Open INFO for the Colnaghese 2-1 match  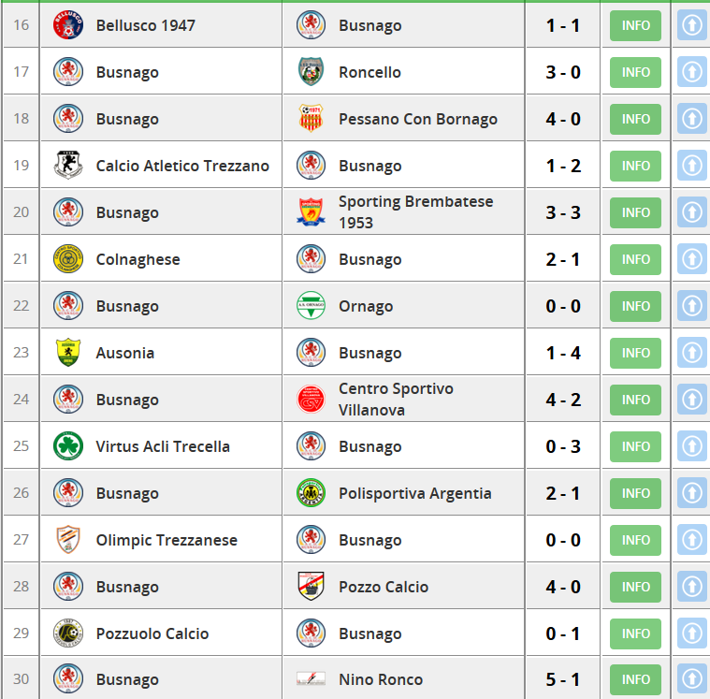click(x=635, y=259)
